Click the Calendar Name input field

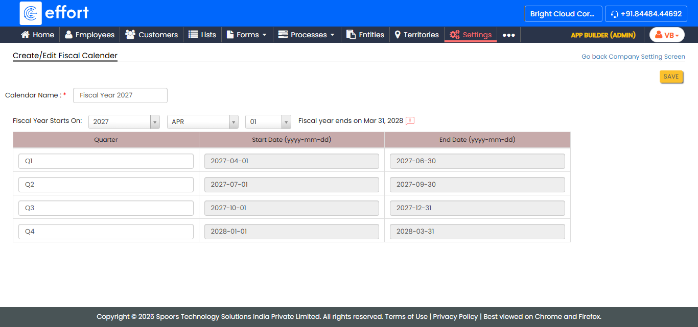point(120,95)
